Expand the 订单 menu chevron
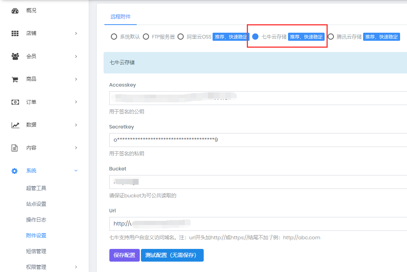 (76, 102)
